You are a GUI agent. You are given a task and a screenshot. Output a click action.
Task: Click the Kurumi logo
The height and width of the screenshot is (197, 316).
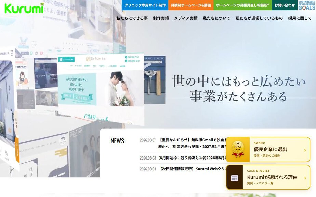tap(24, 8)
